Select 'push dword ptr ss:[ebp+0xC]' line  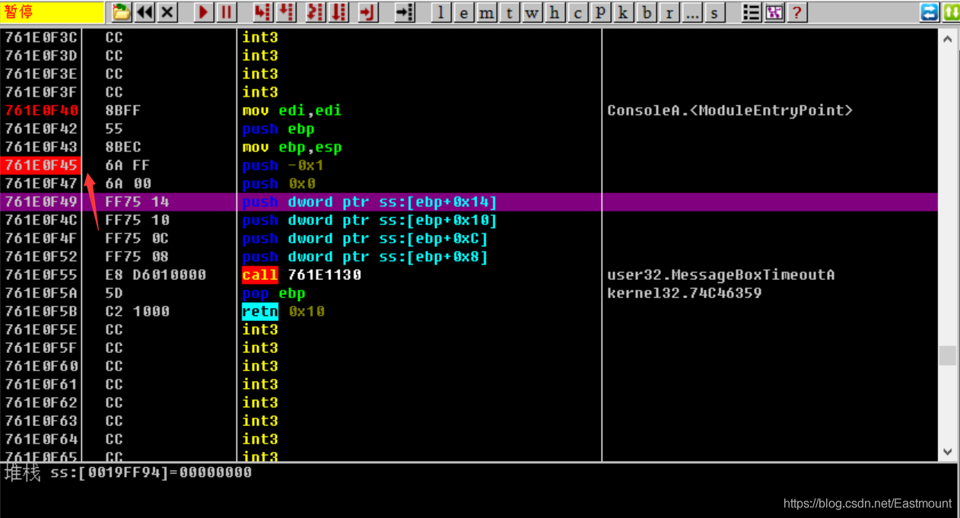(365, 238)
